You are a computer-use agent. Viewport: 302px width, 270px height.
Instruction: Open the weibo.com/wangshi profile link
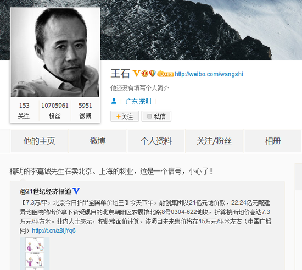click(x=209, y=74)
